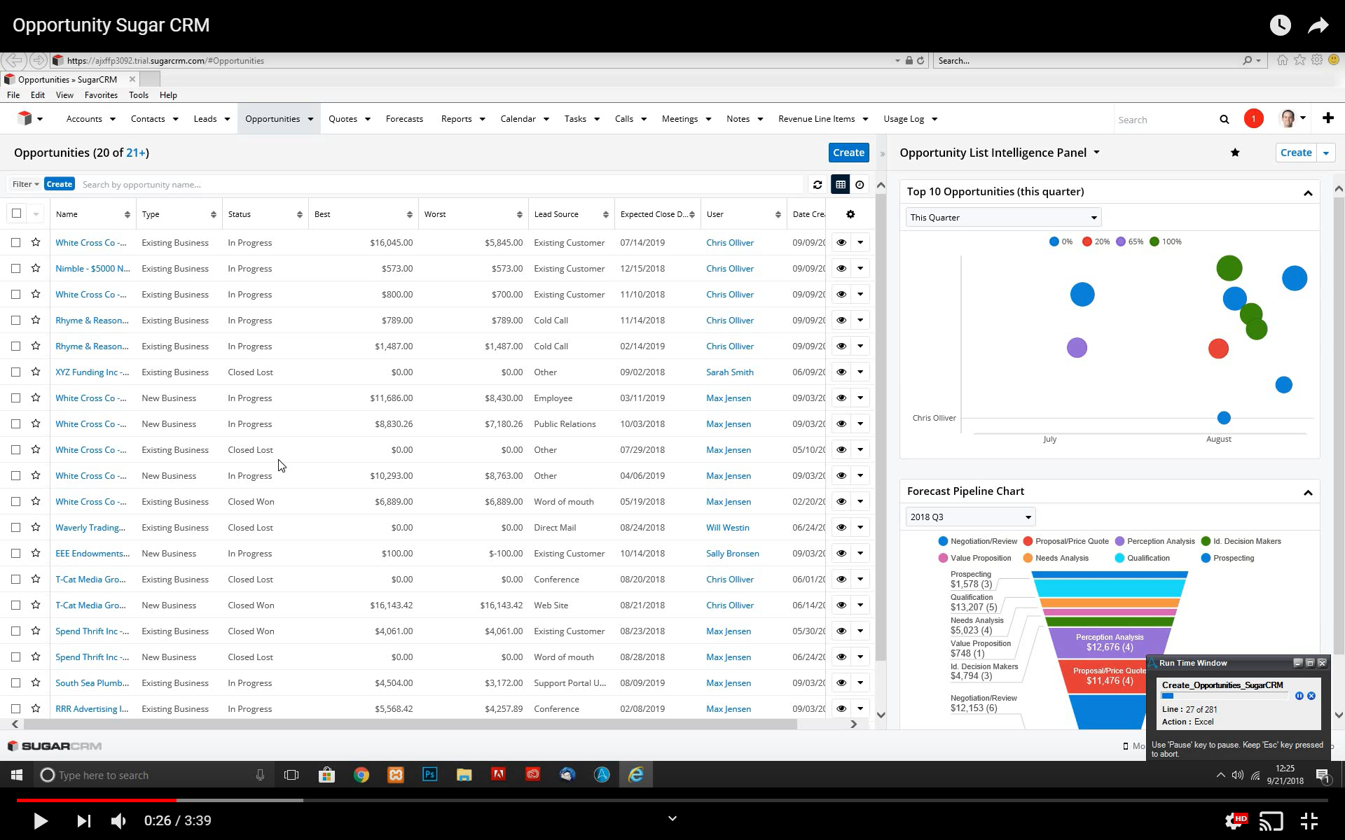The height and width of the screenshot is (840, 1345).
Task: Open row actions dropdown for EEE Endowments
Action: [x=860, y=553]
